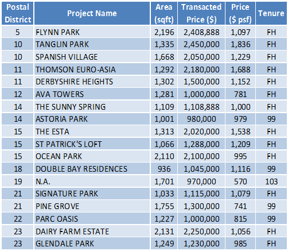Select THE ESTA project cell

(x=92, y=132)
